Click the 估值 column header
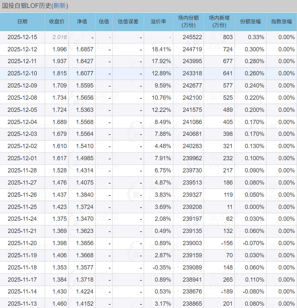 [x=104, y=22]
